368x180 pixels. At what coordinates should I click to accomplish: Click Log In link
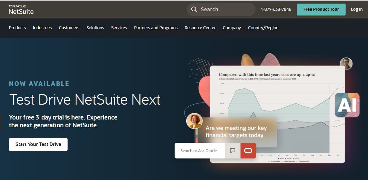[x=357, y=9]
